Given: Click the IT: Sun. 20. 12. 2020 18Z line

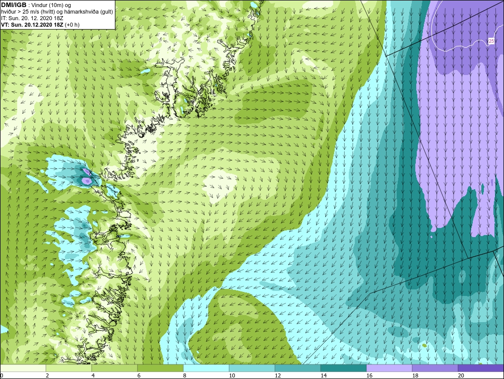Looking at the screenshot, I should click(32, 18).
